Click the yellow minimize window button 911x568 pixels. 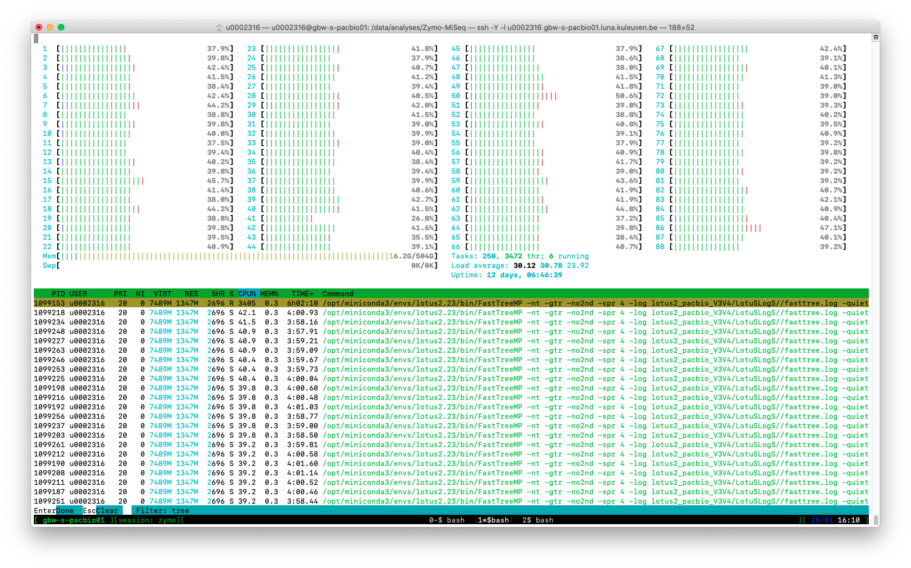coord(50,27)
